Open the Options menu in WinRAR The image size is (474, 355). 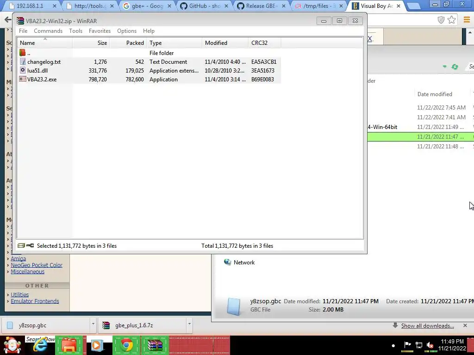(127, 31)
